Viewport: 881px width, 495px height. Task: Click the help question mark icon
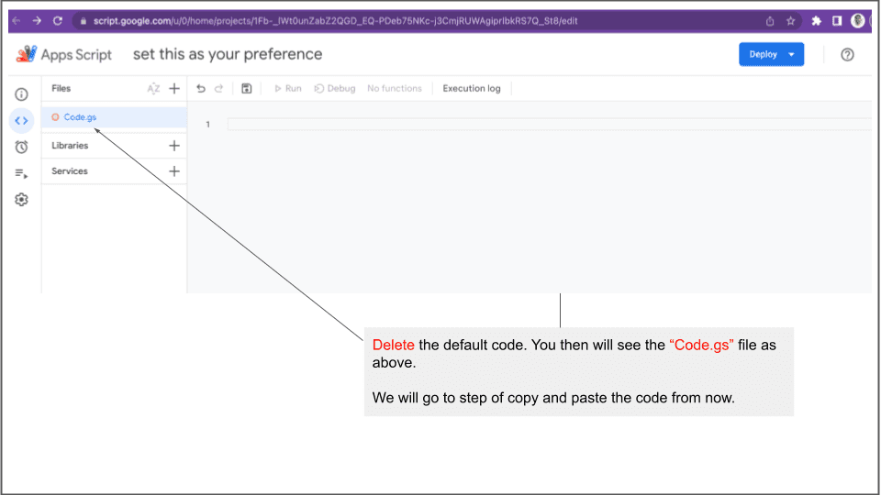tap(847, 54)
